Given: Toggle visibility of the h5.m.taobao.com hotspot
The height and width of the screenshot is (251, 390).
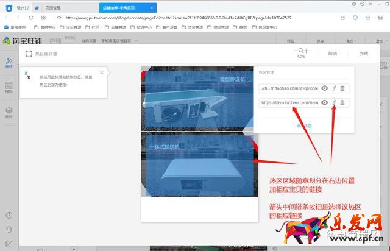Looking at the screenshot, I should tap(325, 88).
